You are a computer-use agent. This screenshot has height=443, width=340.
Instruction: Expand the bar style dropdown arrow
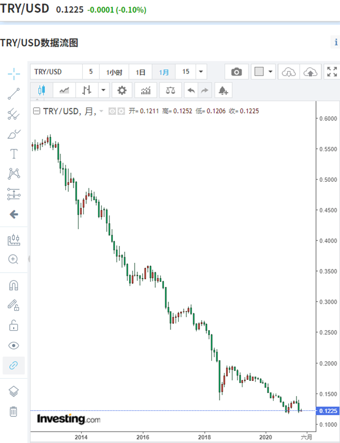(103, 90)
